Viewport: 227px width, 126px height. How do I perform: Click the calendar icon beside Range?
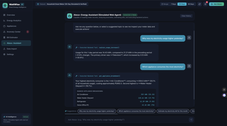tap(162, 4)
